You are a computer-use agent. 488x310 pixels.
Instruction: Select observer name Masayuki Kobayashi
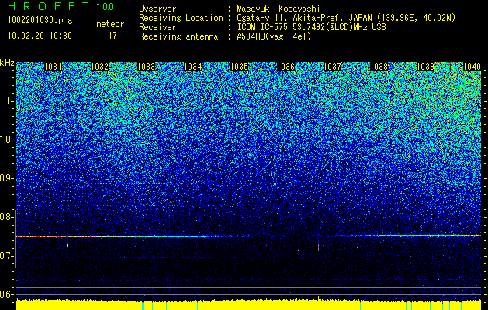coord(279,9)
